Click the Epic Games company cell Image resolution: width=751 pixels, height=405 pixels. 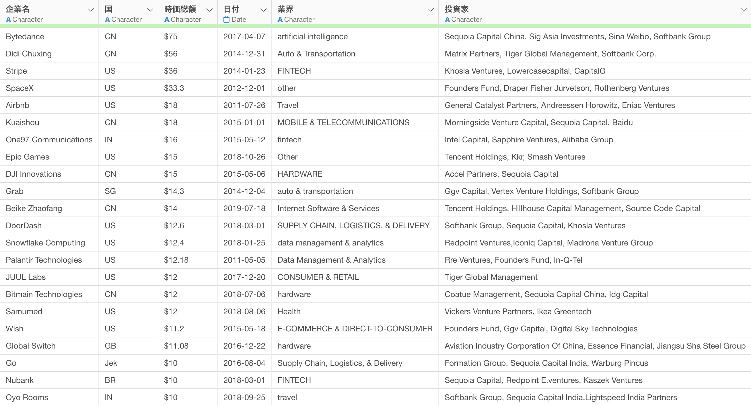point(49,157)
